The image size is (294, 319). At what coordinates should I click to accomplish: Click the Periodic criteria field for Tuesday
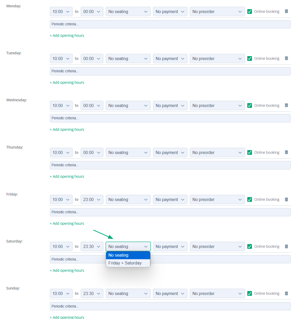pos(170,71)
